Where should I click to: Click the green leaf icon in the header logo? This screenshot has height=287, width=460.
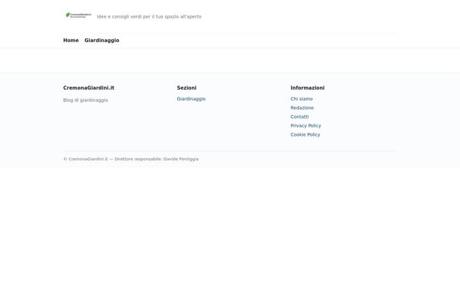(68, 15)
